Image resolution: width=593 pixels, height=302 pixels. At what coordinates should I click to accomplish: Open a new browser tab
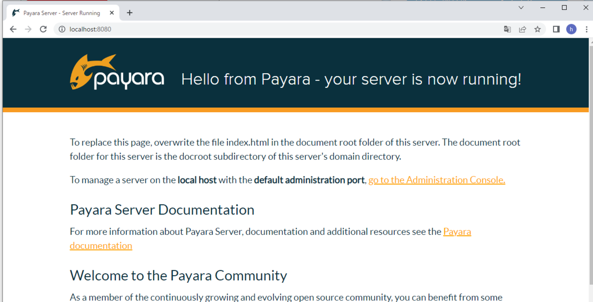coord(129,13)
